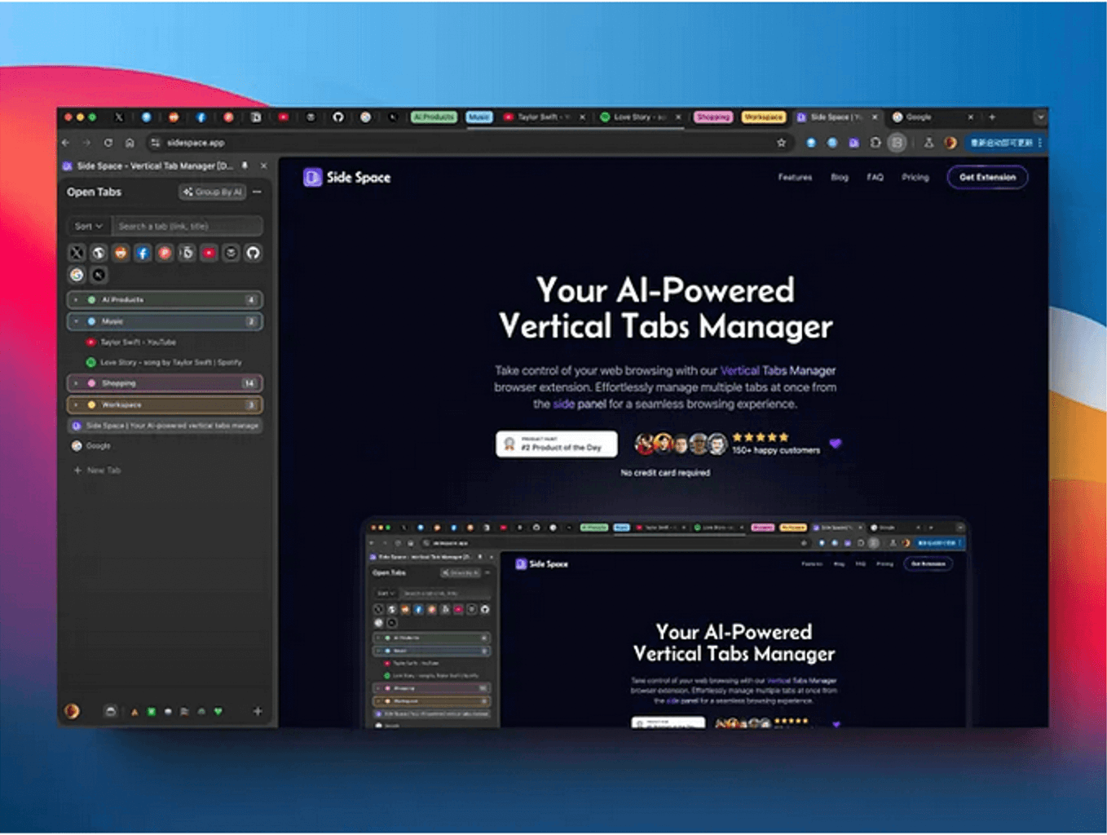1107x835 pixels.
Task: Open the Features nav link
Action: (795, 177)
